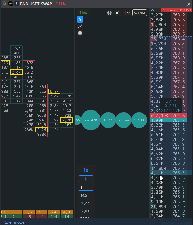
Task: Click the 1x label in size panel
Action: (86, 170)
